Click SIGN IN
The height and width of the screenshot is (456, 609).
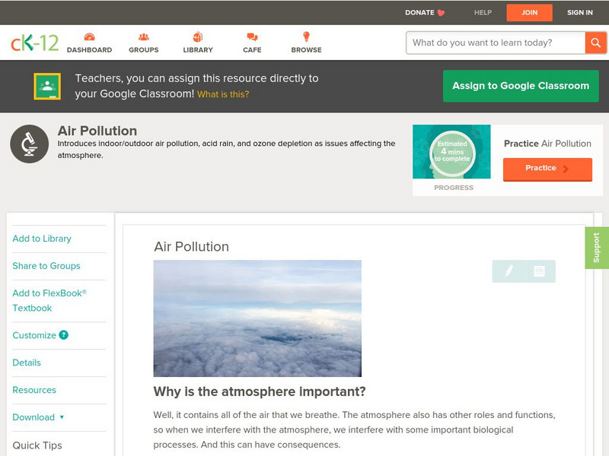click(580, 12)
